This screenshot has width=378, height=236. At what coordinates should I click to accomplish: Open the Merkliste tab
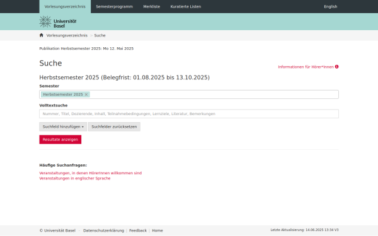[152, 6]
